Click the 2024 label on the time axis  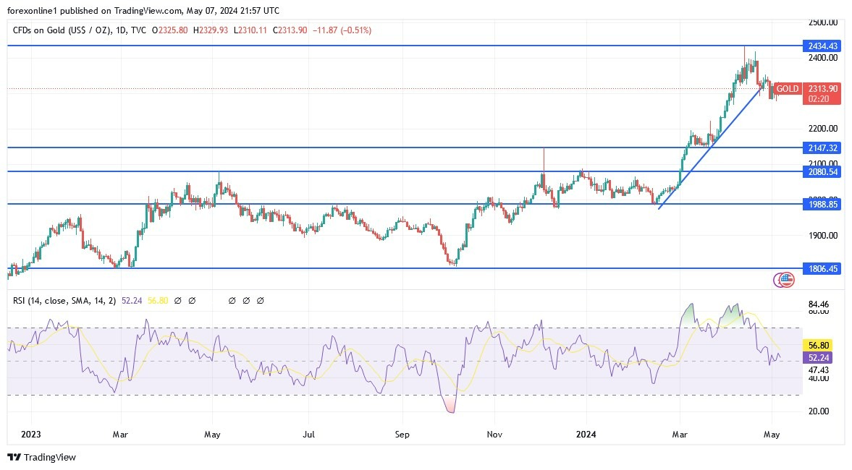(586, 435)
